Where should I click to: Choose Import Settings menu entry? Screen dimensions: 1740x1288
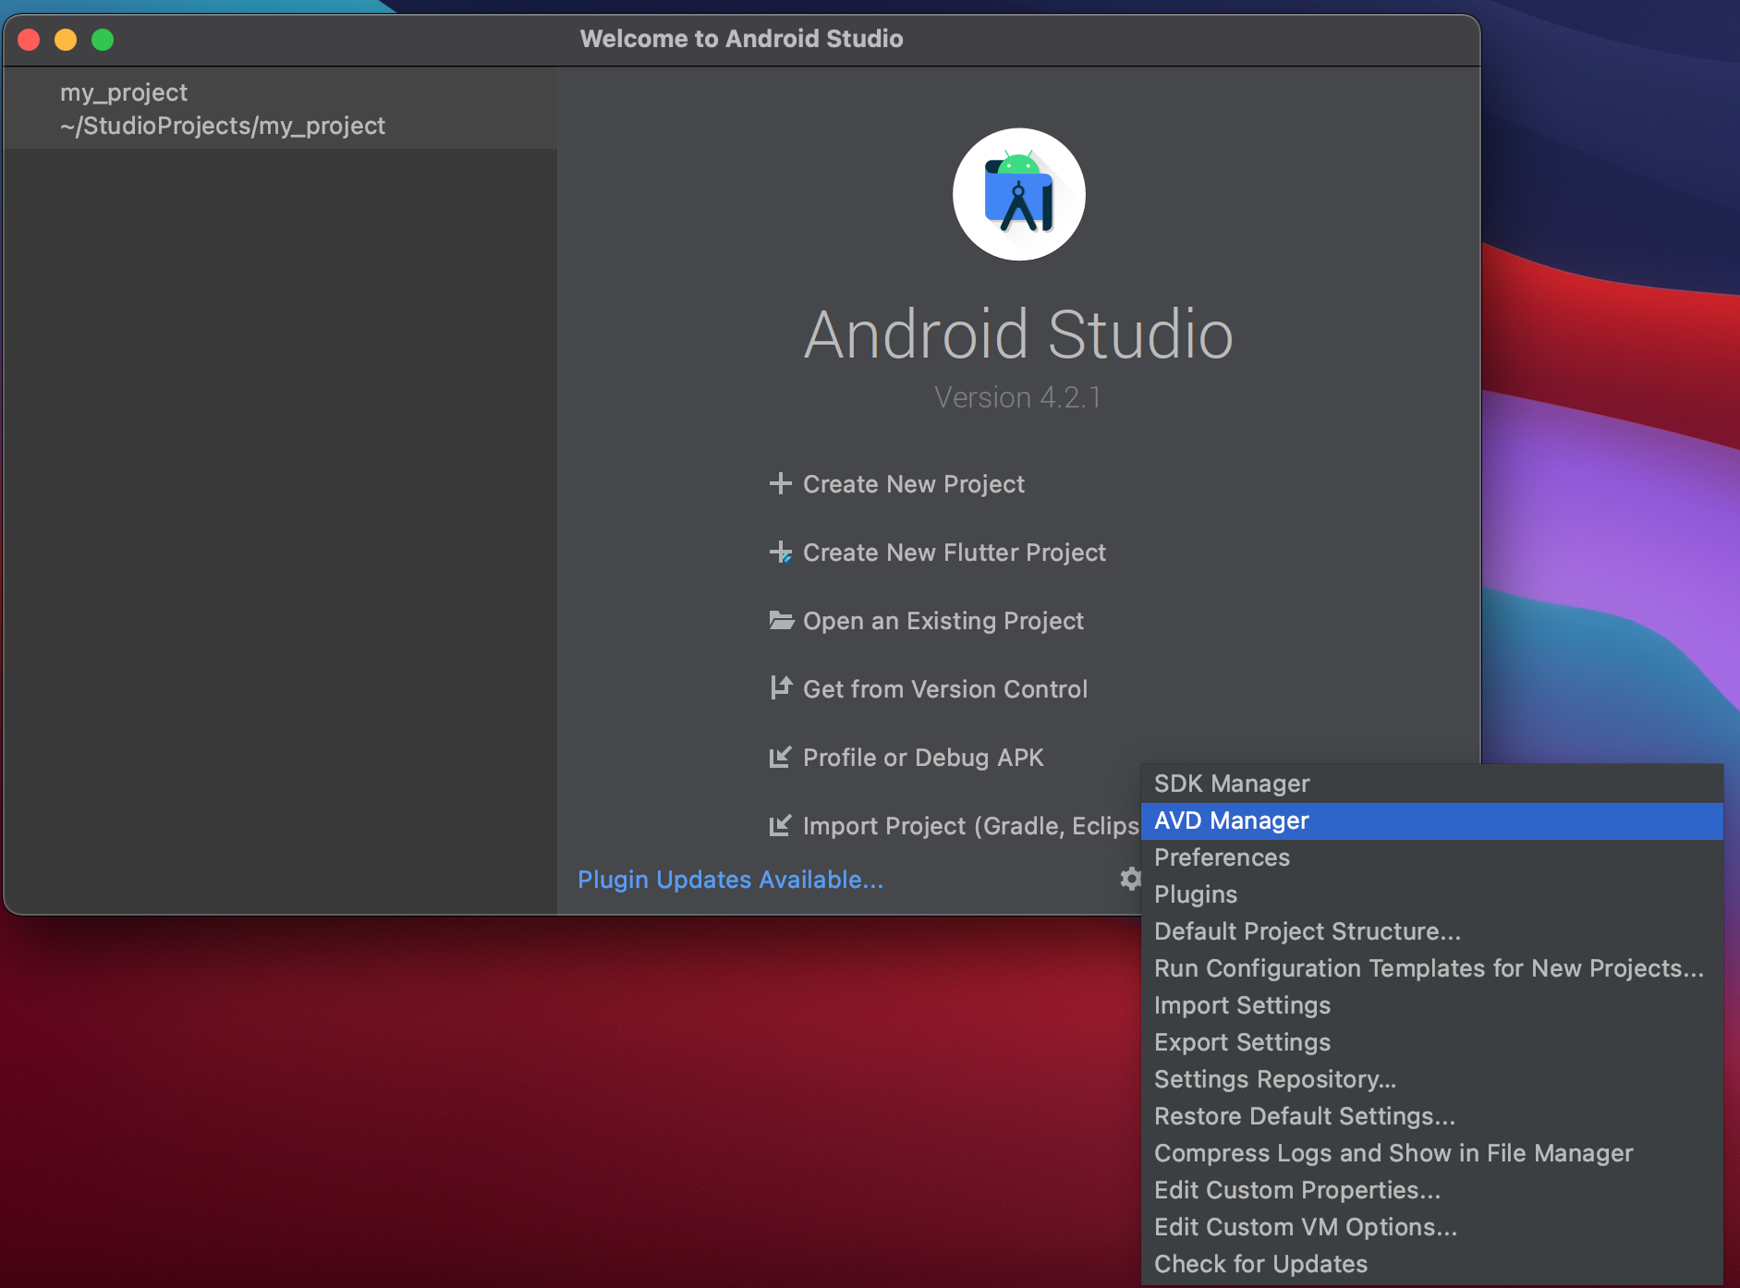[1432, 1005]
